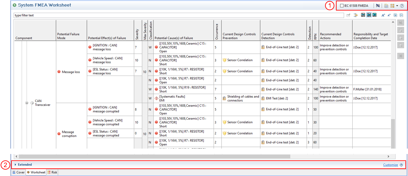
Task: Click the copy documents icon in header
Action: click(387, 6)
